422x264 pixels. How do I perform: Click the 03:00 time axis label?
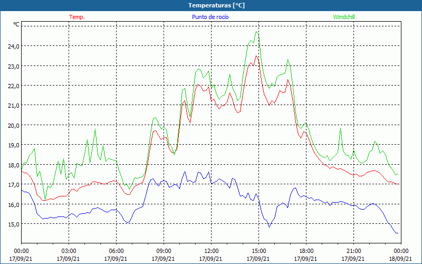[x=69, y=251]
